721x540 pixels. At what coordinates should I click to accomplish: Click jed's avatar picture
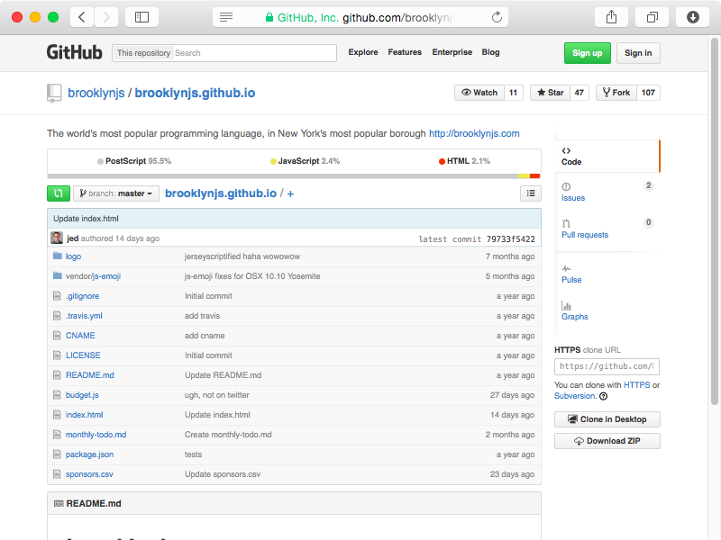57,238
